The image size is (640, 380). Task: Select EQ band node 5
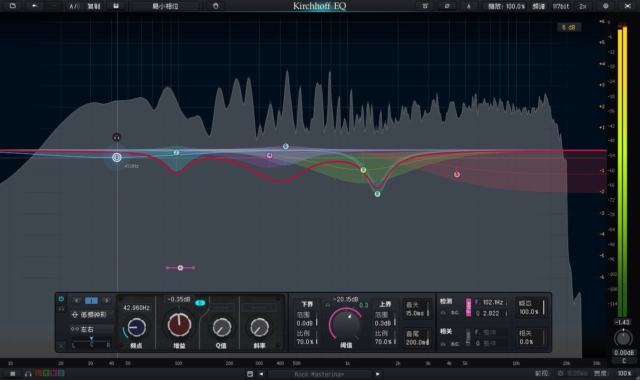(457, 174)
